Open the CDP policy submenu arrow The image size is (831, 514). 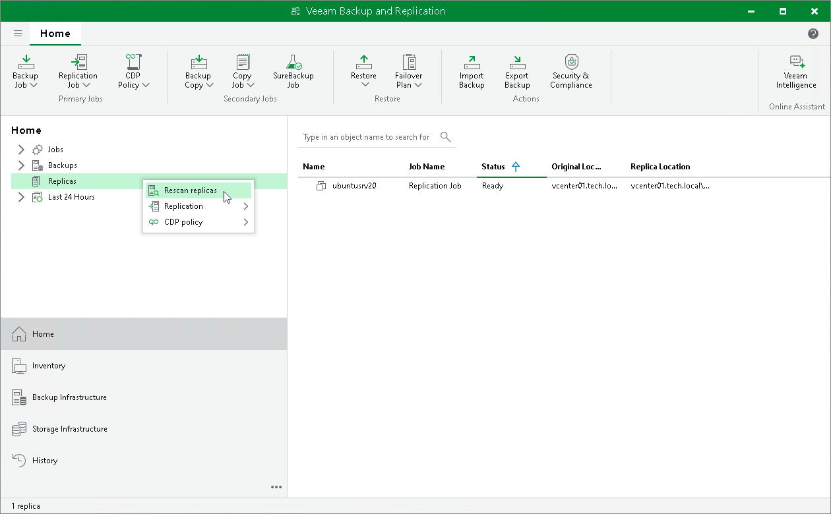point(246,222)
